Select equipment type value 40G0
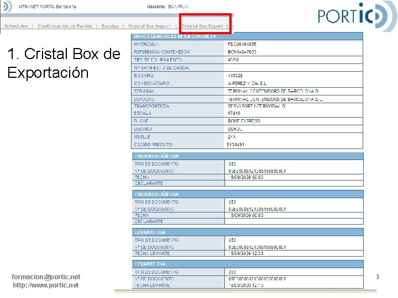The image size is (398, 298). tap(233, 60)
